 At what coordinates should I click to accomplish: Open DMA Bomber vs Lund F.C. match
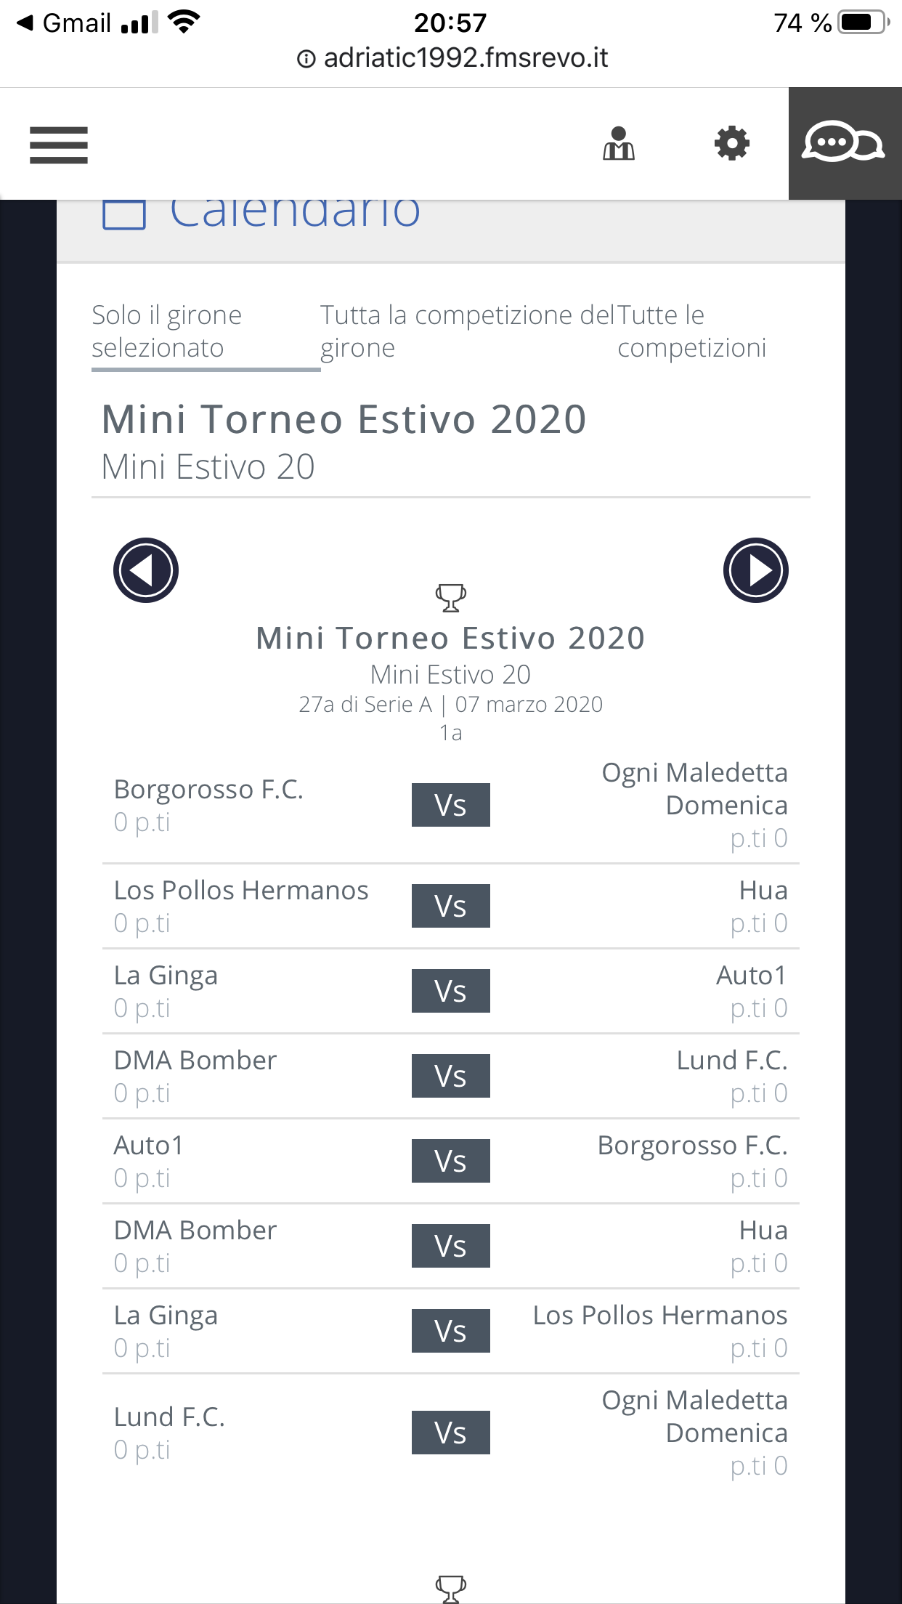(450, 1076)
